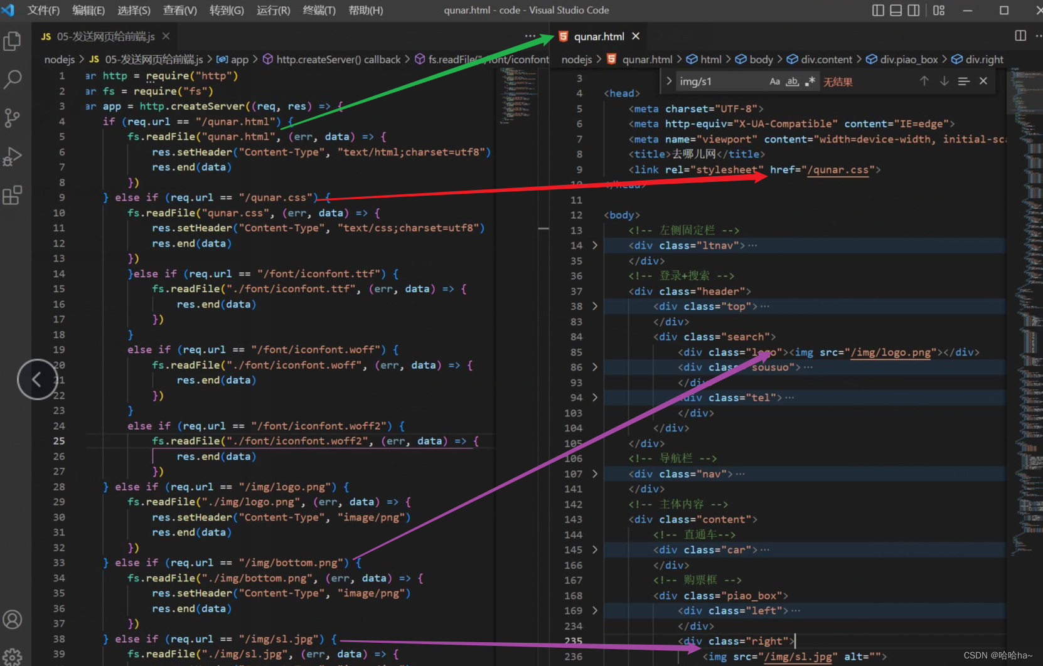The width and height of the screenshot is (1043, 666).
Task: Close the qunar.html tab
Action: pos(636,36)
